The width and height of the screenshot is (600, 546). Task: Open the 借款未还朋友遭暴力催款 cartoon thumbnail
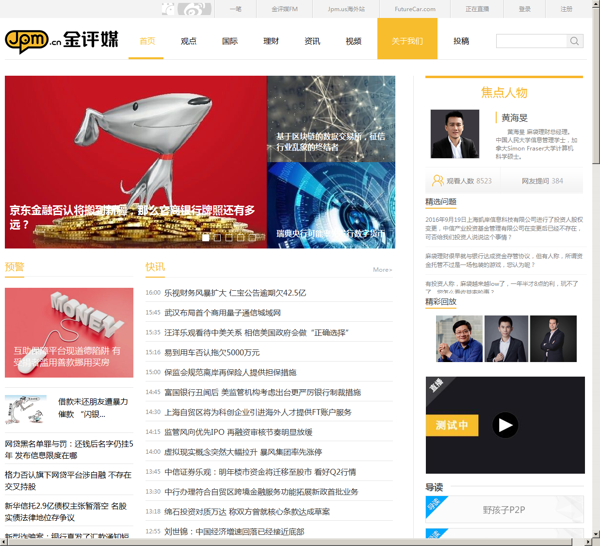[x=26, y=409]
